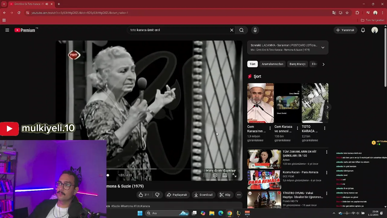Click the Para Atmaca video thumbnail
The image size is (387, 218).
click(x=264, y=180)
